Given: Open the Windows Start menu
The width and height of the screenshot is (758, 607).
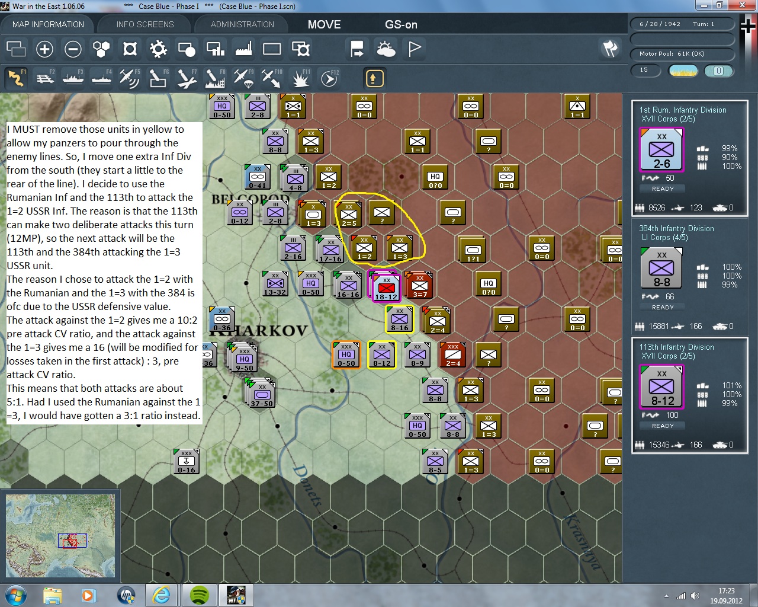Looking at the screenshot, I should point(15,595).
